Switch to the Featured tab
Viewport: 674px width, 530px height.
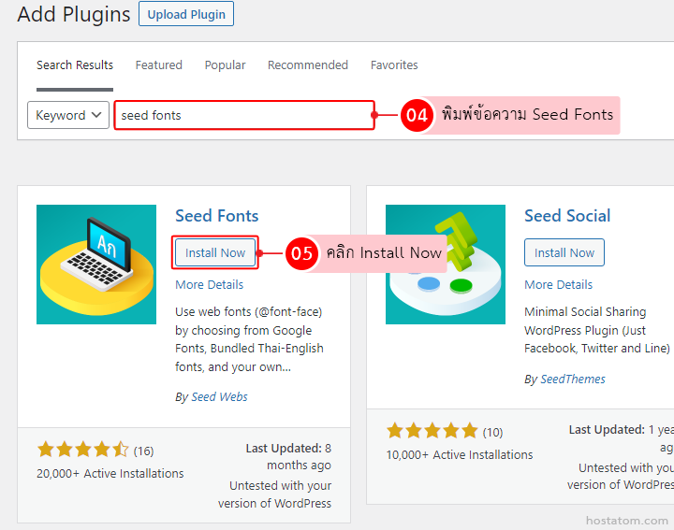tap(158, 65)
